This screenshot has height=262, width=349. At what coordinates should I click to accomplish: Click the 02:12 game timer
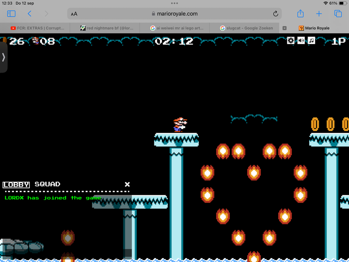tap(174, 41)
